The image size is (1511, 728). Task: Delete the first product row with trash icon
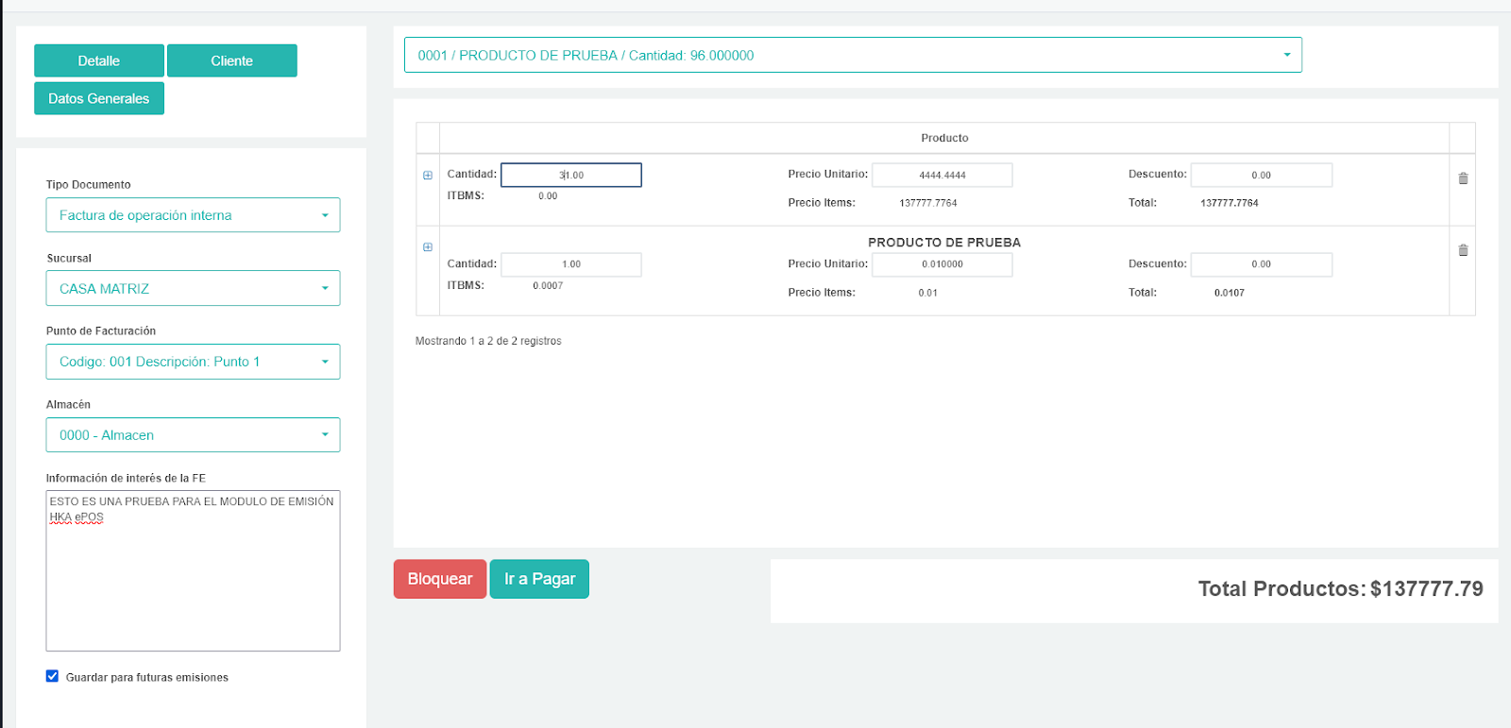pos(1463,178)
